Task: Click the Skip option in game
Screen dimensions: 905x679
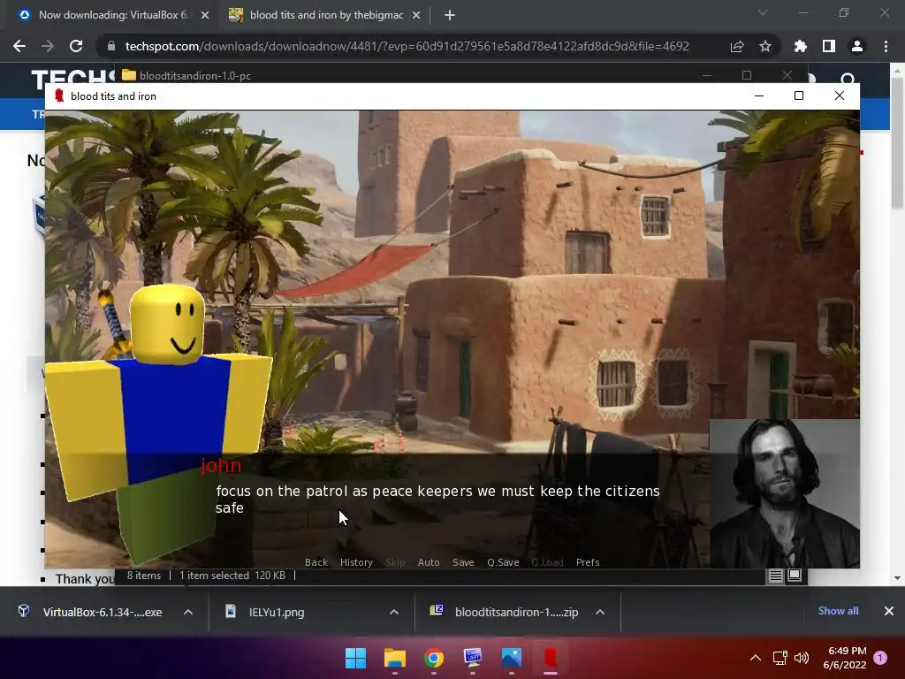Action: click(x=395, y=562)
